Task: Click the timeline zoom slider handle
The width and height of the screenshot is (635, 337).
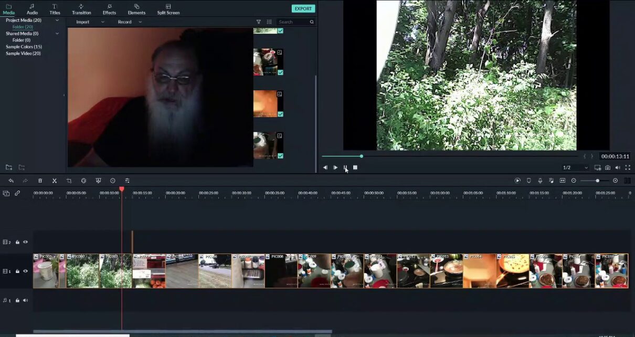Action: click(x=597, y=181)
